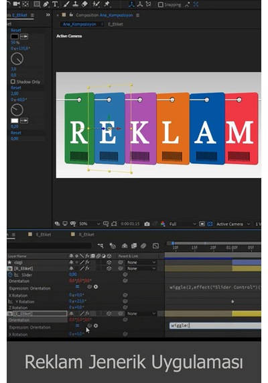The width and height of the screenshot is (268, 383).
Task: Open the Full resolution dropdown
Action: (182, 224)
